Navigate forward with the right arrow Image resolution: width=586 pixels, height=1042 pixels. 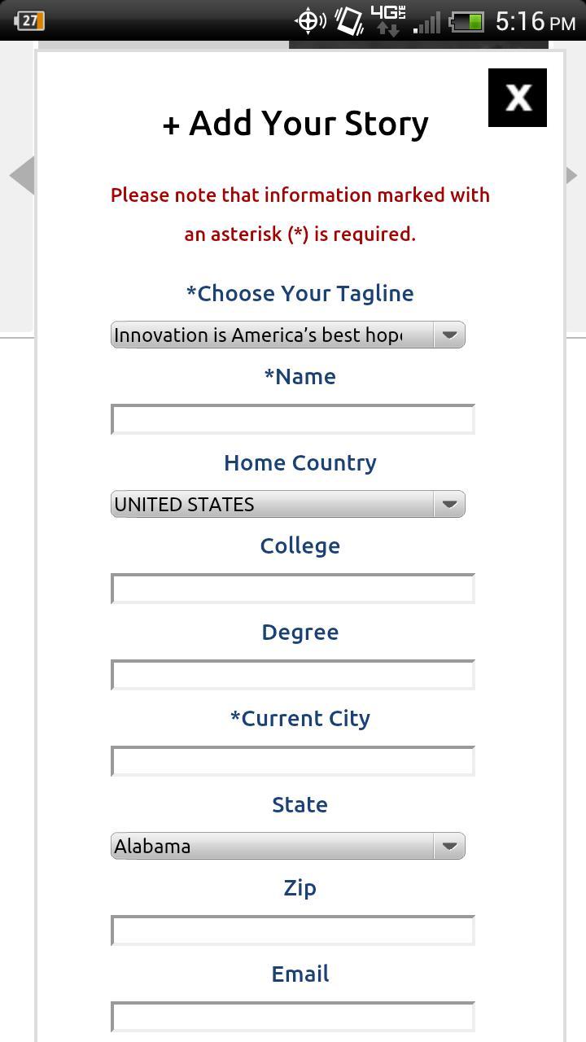pos(572,175)
